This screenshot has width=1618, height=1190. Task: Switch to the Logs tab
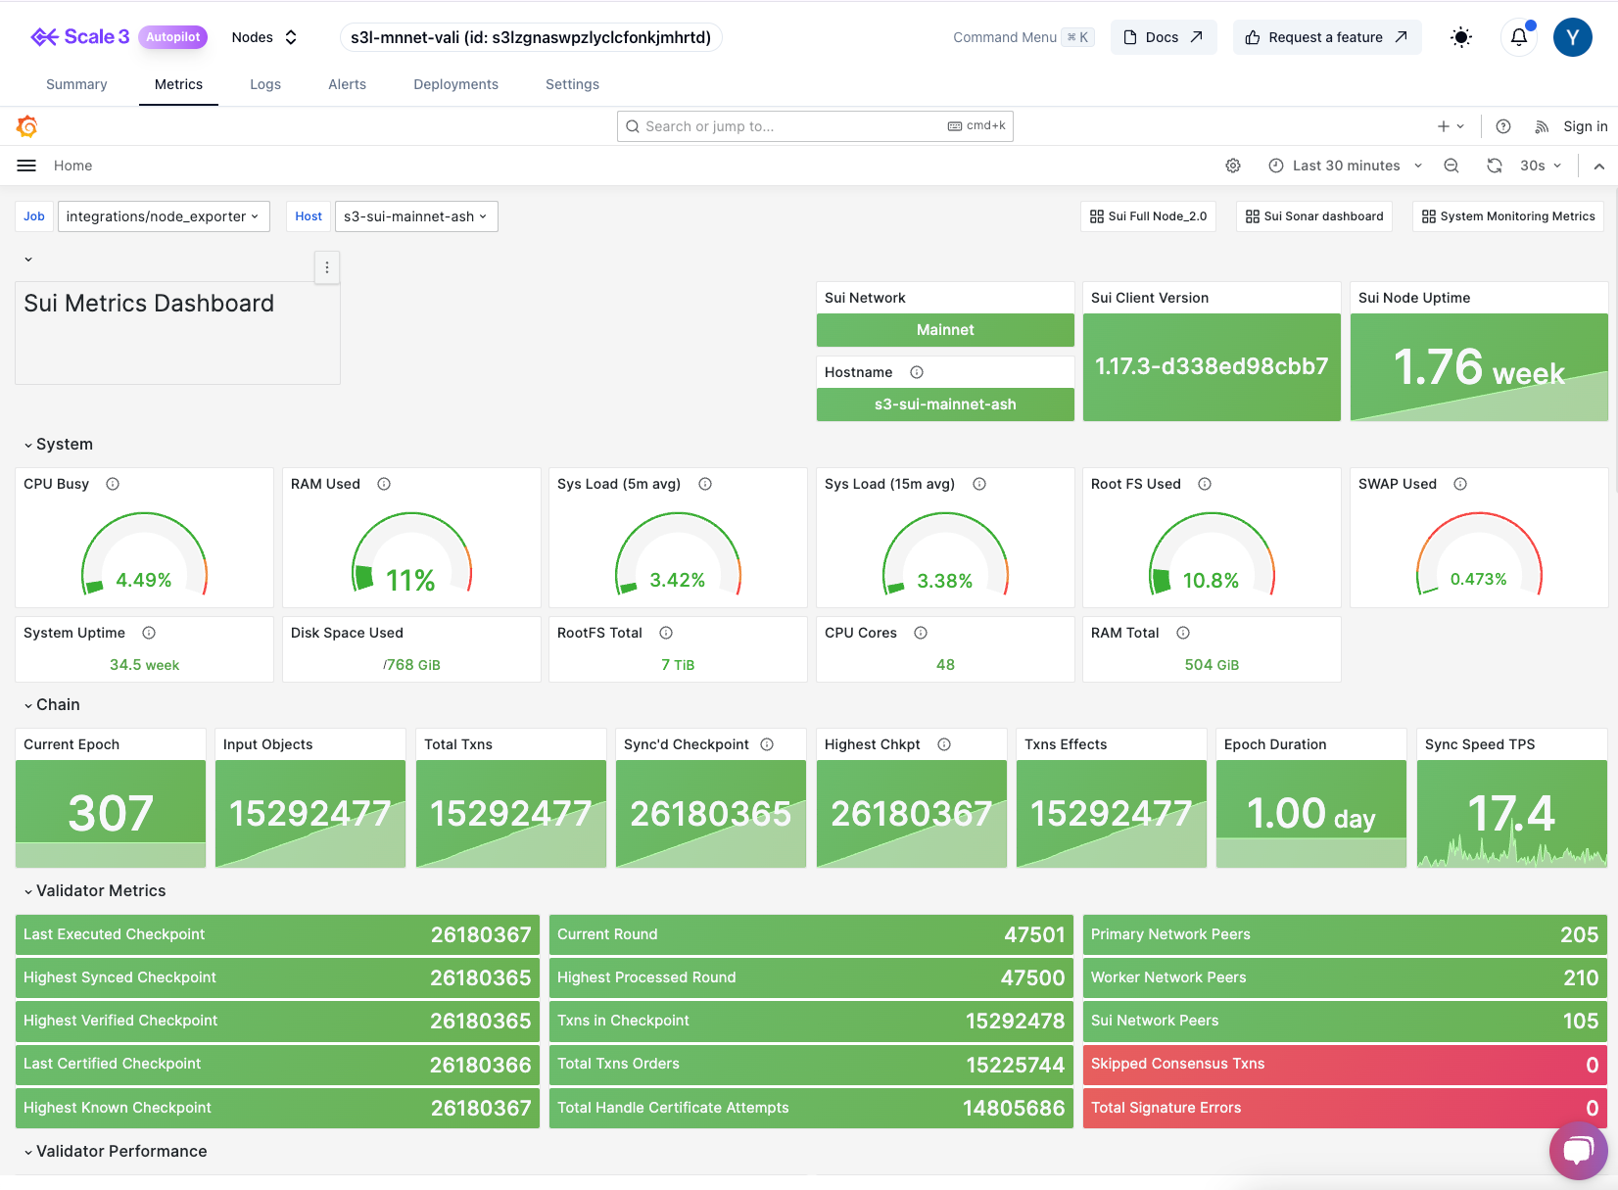264,84
